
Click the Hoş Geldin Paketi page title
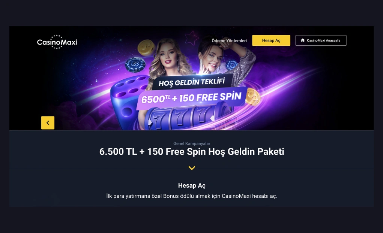click(x=192, y=151)
